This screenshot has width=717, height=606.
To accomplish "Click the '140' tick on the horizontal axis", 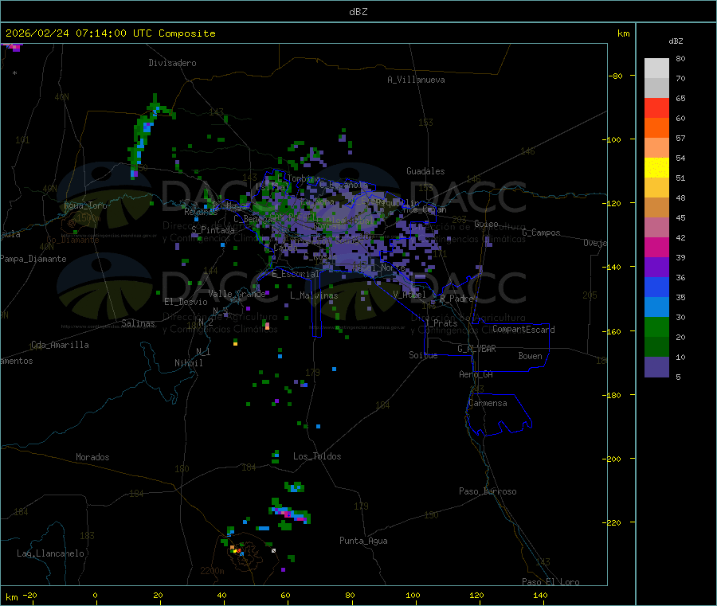I will (540, 596).
